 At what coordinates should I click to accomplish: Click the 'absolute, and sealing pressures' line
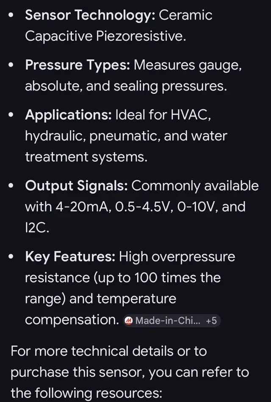[126, 86]
